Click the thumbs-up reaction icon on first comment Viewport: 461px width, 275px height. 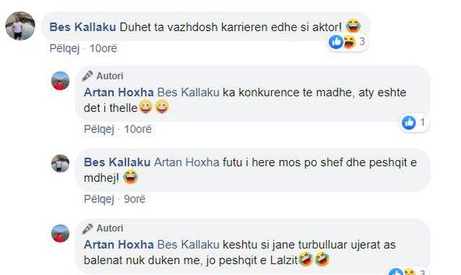click(x=336, y=42)
